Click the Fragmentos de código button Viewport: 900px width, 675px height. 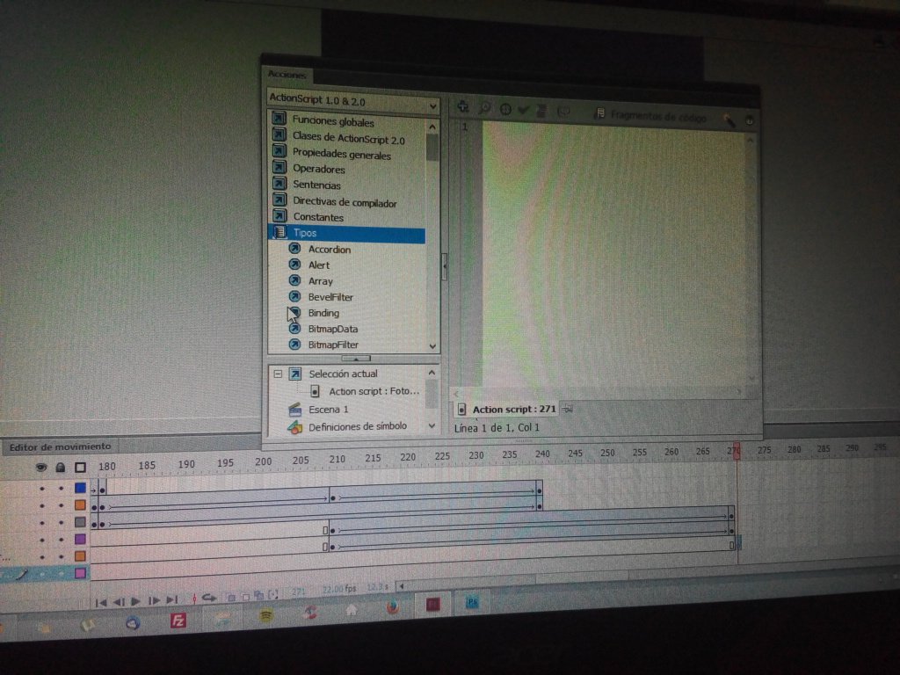pyautogui.click(x=650, y=113)
